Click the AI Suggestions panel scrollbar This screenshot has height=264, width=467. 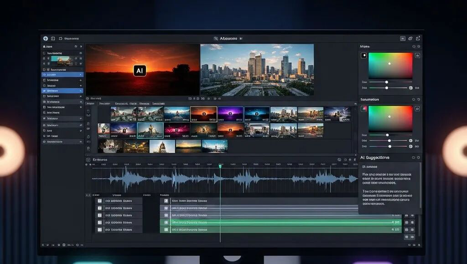[420, 186]
